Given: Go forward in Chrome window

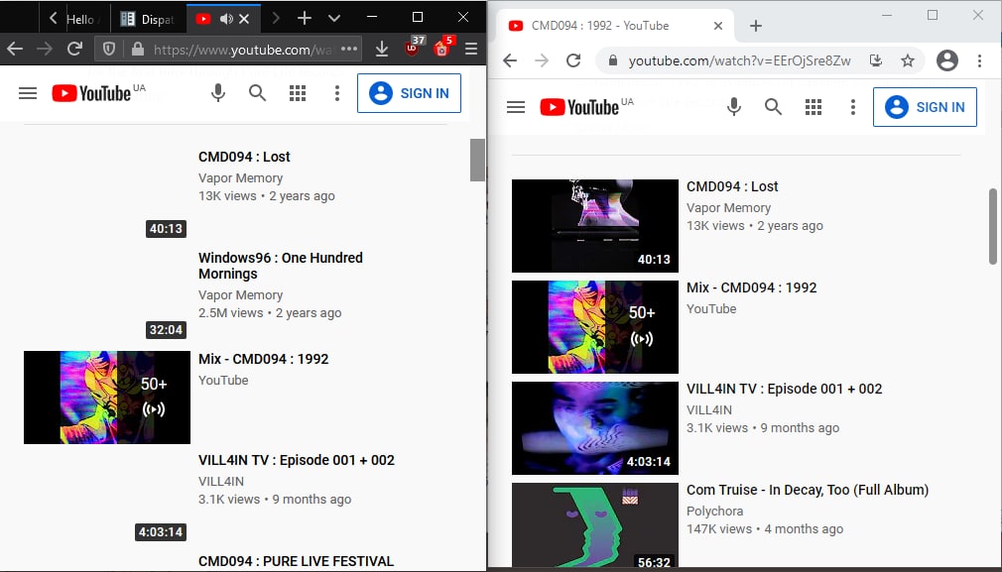Looking at the screenshot, I should tap(542, 60).
